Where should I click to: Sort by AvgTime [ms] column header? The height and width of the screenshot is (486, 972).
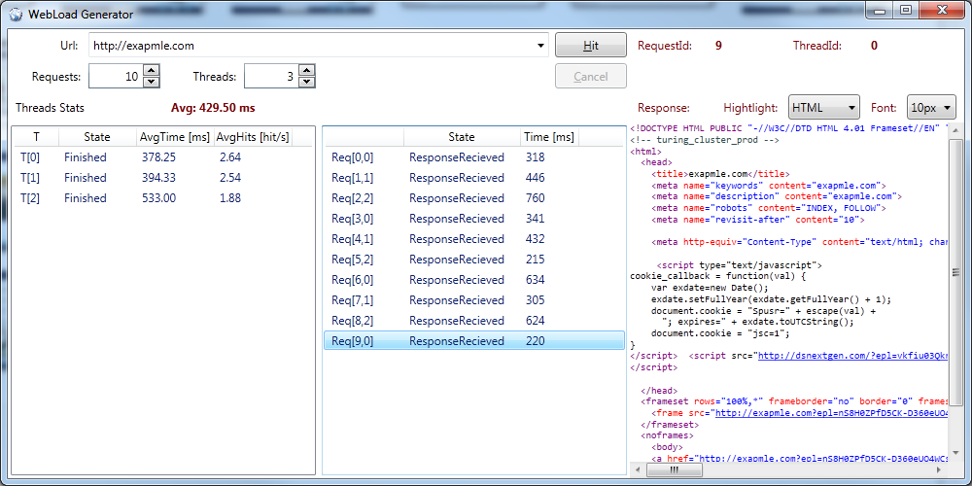tap(175, 137)
